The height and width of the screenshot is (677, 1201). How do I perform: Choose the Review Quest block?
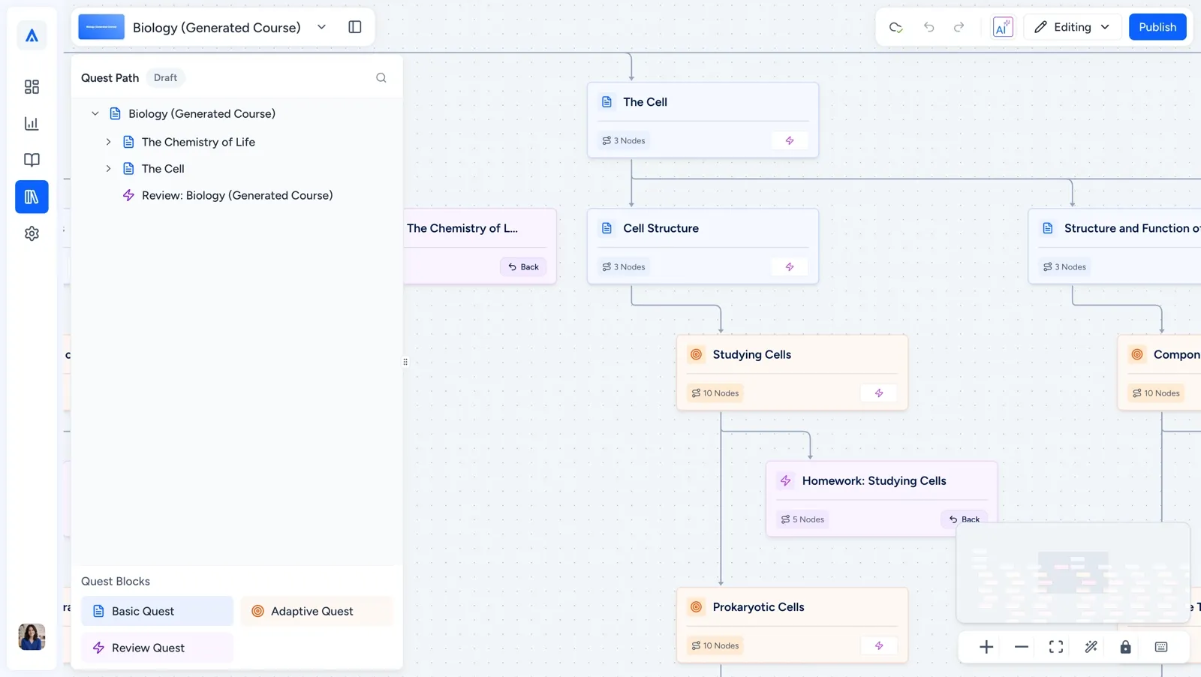point(157,648)
